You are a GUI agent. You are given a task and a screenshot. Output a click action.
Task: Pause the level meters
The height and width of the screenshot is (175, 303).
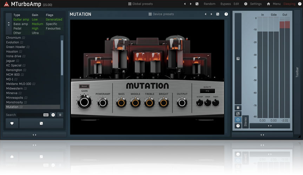[238, 108]
